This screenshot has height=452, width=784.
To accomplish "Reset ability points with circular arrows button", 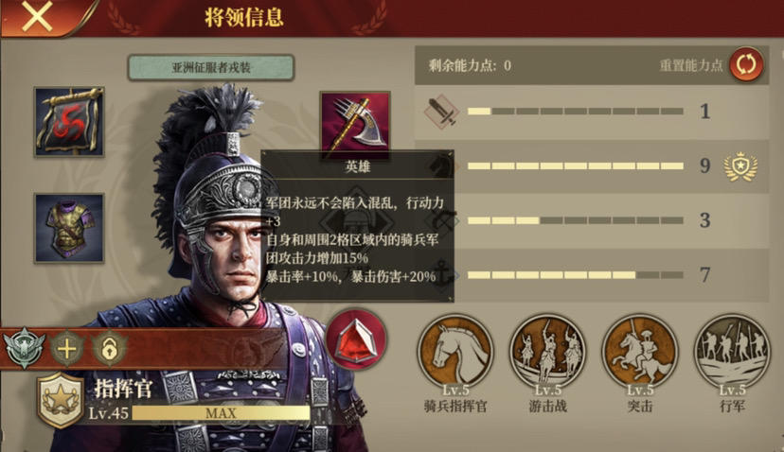I will pyautogui.click(x=746, y=64).
